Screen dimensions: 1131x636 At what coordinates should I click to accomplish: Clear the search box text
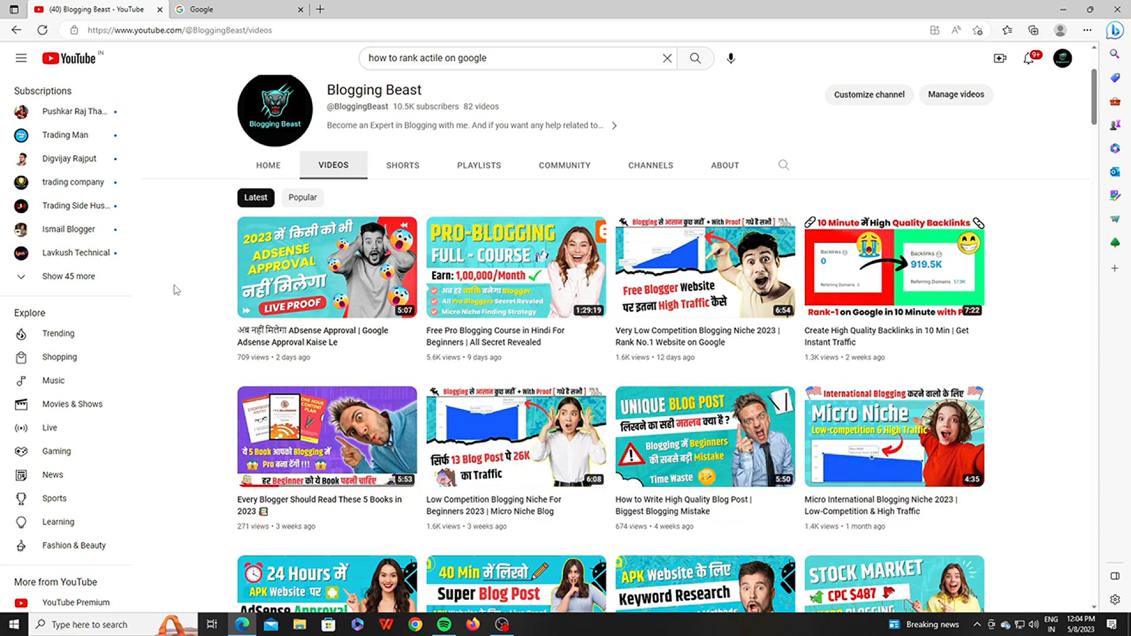pos(667,58)
